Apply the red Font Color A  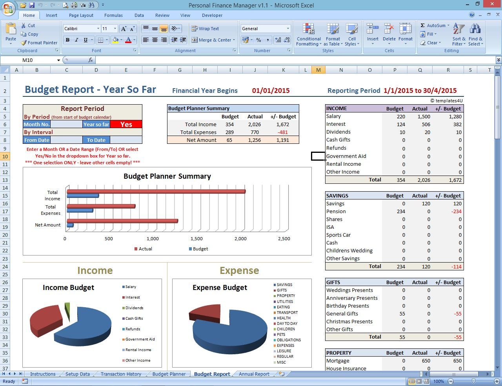click(x=128, y=40)
